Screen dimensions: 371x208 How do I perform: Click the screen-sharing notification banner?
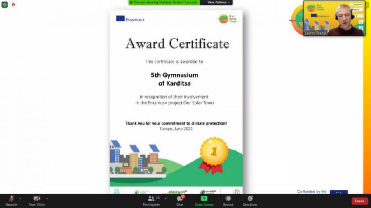[164, 2]
